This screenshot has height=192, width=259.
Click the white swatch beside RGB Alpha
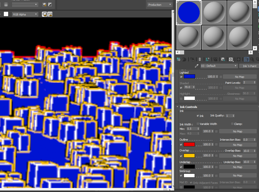point(6,14)
